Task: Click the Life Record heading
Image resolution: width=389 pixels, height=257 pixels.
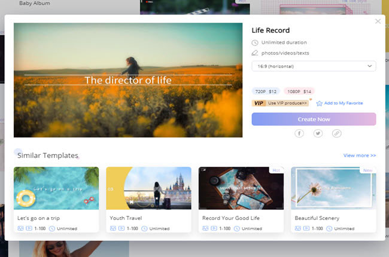Action: pos(271,30)
